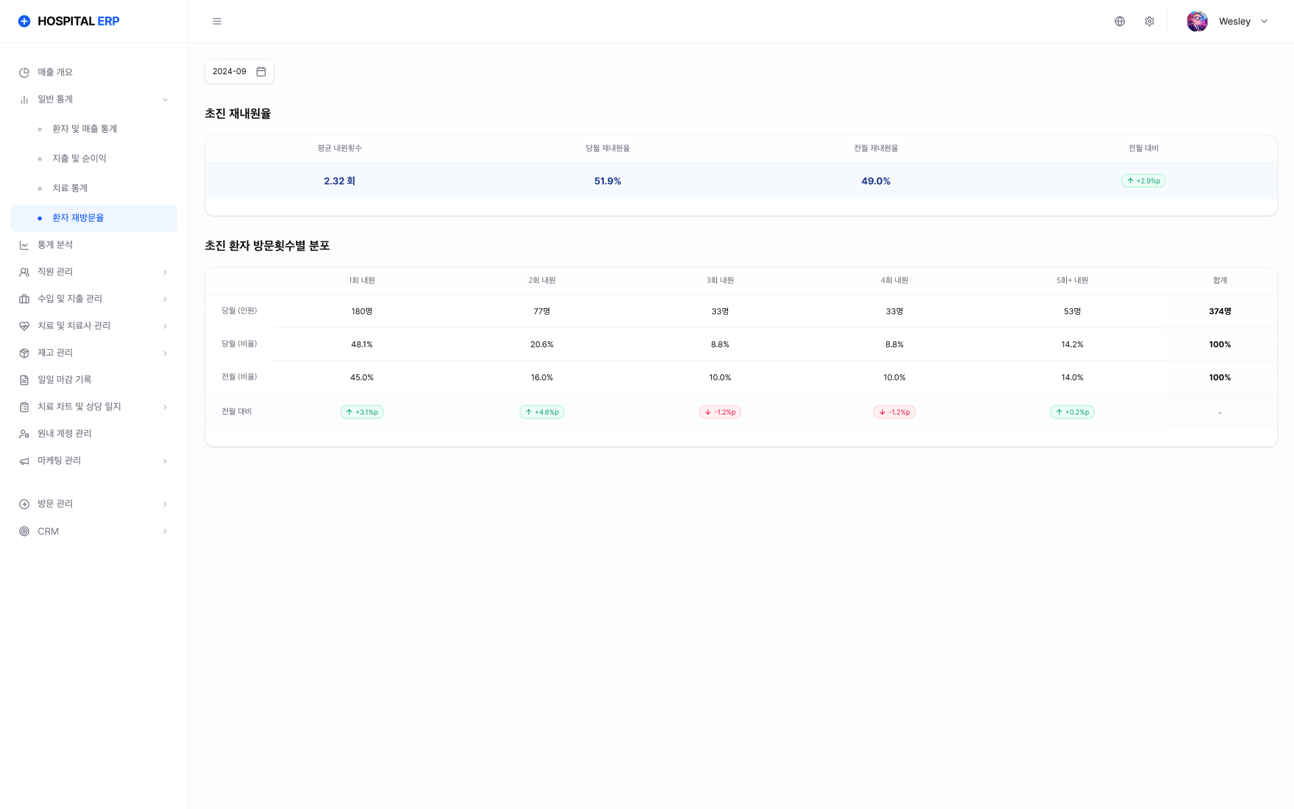Expand the 수입 및 지출 관리 chevron

point(165,299)
